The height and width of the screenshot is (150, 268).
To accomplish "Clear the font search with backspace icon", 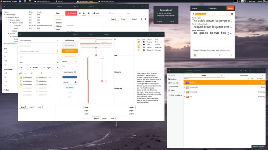I will click(x=232, y=14).
